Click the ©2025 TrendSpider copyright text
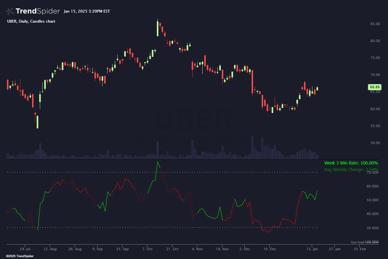This screenshot has width=388, height=259. point(20,256)
